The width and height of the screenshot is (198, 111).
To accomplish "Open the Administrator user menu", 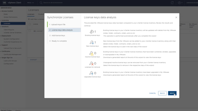I will tap(192, 3).
